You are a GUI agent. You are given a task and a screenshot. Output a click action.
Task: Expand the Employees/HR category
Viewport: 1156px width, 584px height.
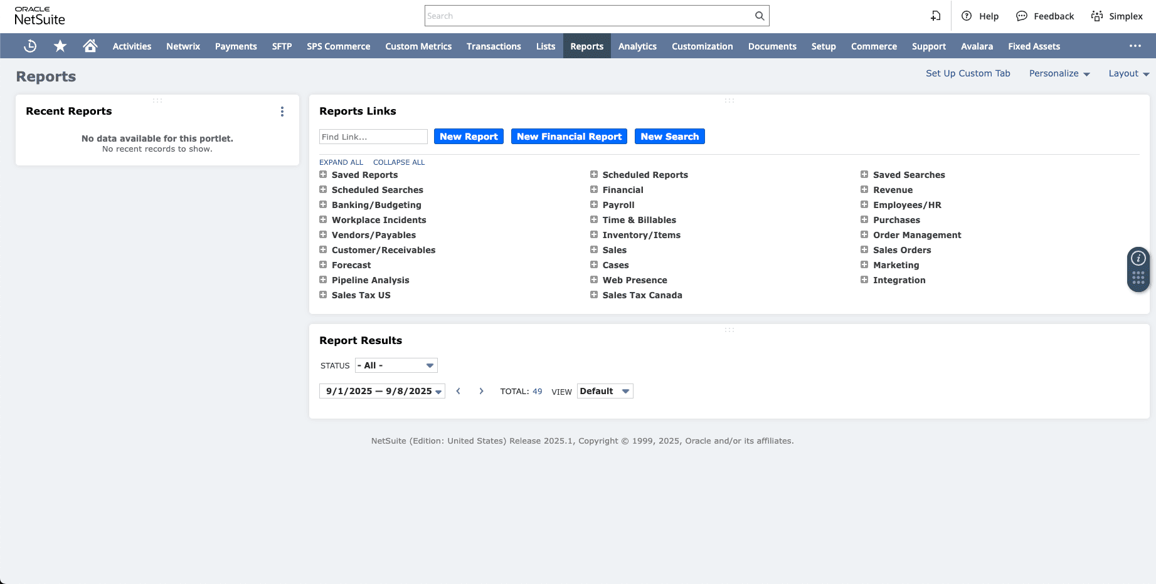pos(864,205)
